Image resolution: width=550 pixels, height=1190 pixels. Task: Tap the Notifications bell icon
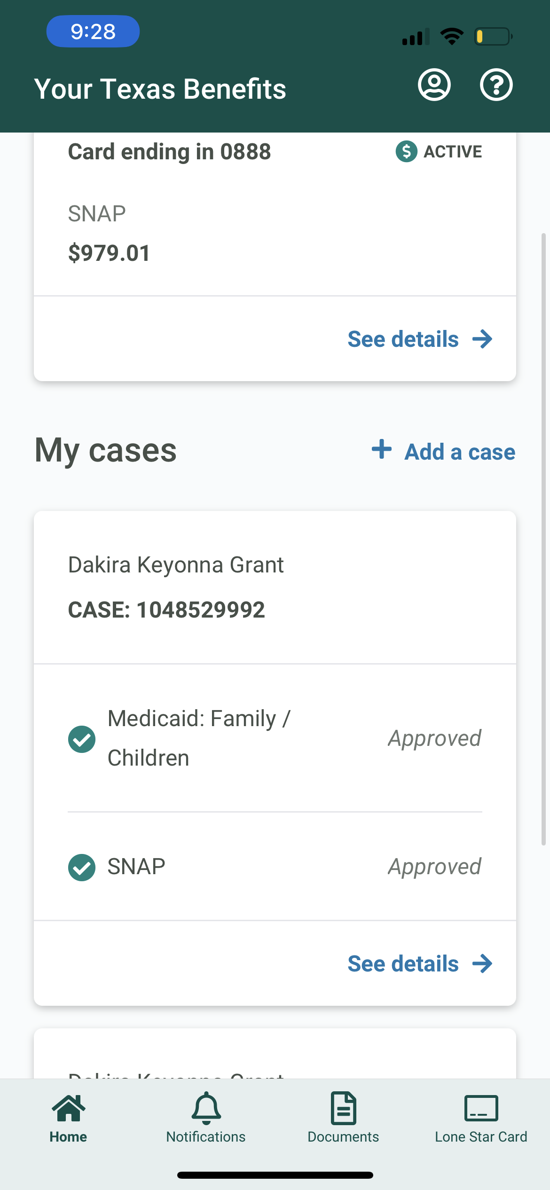pos(206,1108)
